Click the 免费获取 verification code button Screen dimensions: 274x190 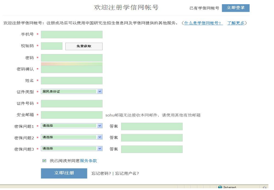[84, 46]
